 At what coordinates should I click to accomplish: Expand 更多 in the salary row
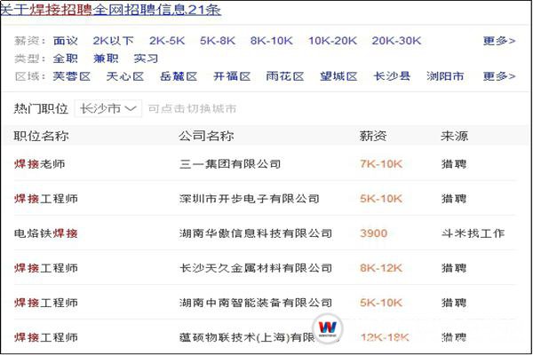coord(498,41)
